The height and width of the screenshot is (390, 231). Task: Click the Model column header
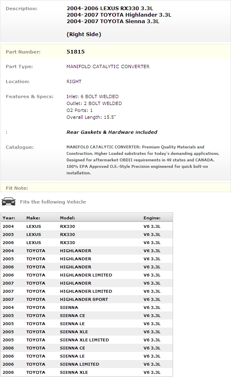click(67, 218)
